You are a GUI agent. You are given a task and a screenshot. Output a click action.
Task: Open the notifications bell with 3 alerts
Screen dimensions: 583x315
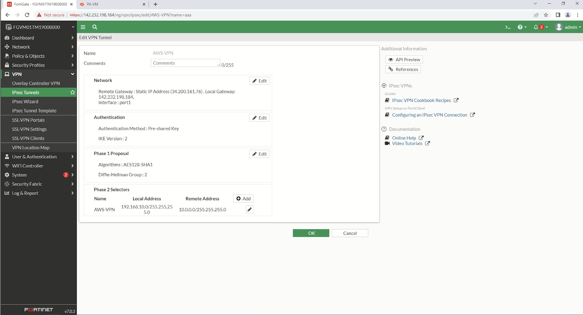pyautogui.click(x=540, y=27)
